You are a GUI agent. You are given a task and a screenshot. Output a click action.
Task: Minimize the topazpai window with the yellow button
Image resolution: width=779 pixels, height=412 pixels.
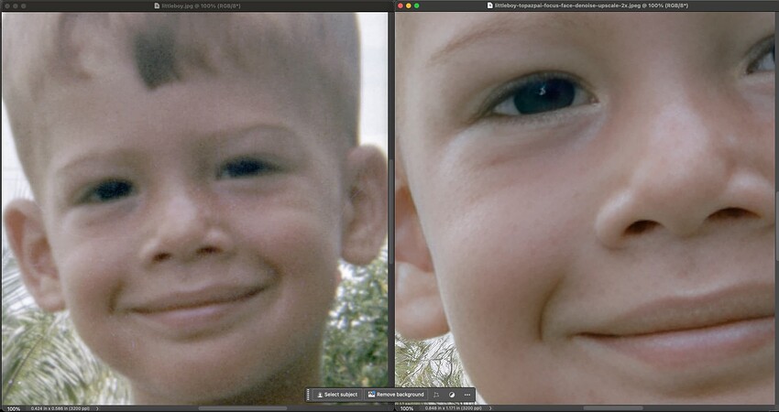pyautogui.click(x=409, y=6)
